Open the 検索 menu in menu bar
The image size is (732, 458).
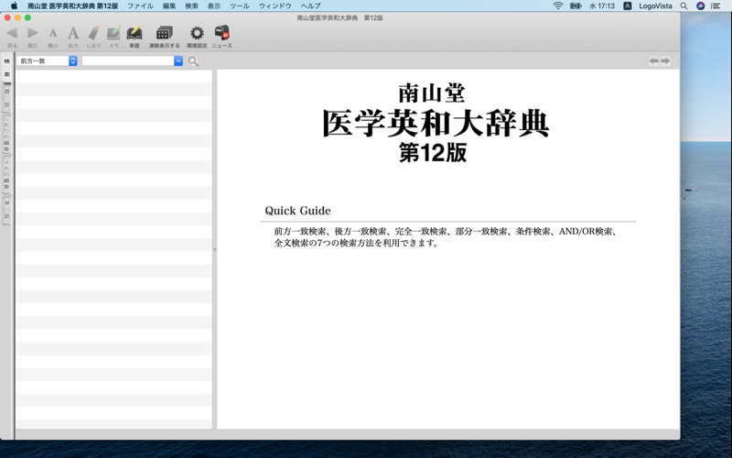(191, 6)
